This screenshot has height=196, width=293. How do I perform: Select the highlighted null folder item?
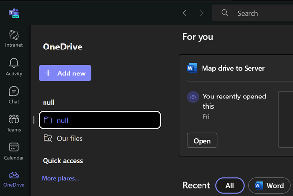100,120
